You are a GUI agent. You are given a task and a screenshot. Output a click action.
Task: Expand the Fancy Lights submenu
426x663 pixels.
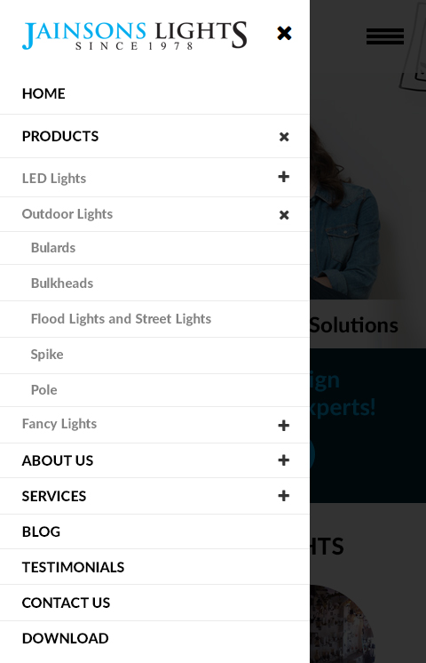(284, 426)
